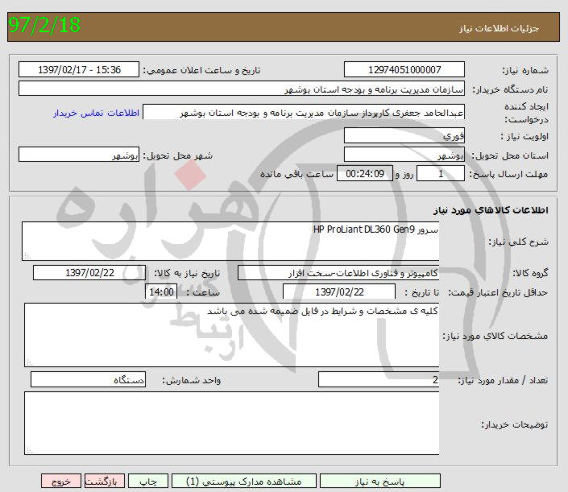Click the label 'توضیحات خریدار:'
Viewport: 568px width, 492px height.
click(514, 424)
